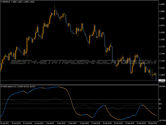Click the 1.18180 price axis label

[x=162, y=32]
